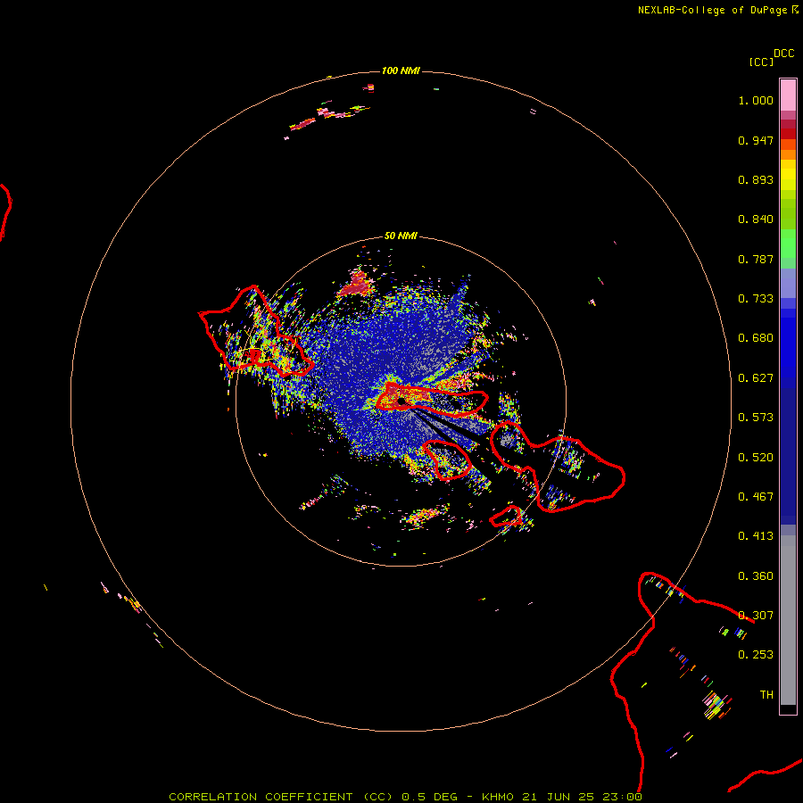Click the 0.787 scale value
This screenshot has height=803, width=803.
click(x=756, y=259)
